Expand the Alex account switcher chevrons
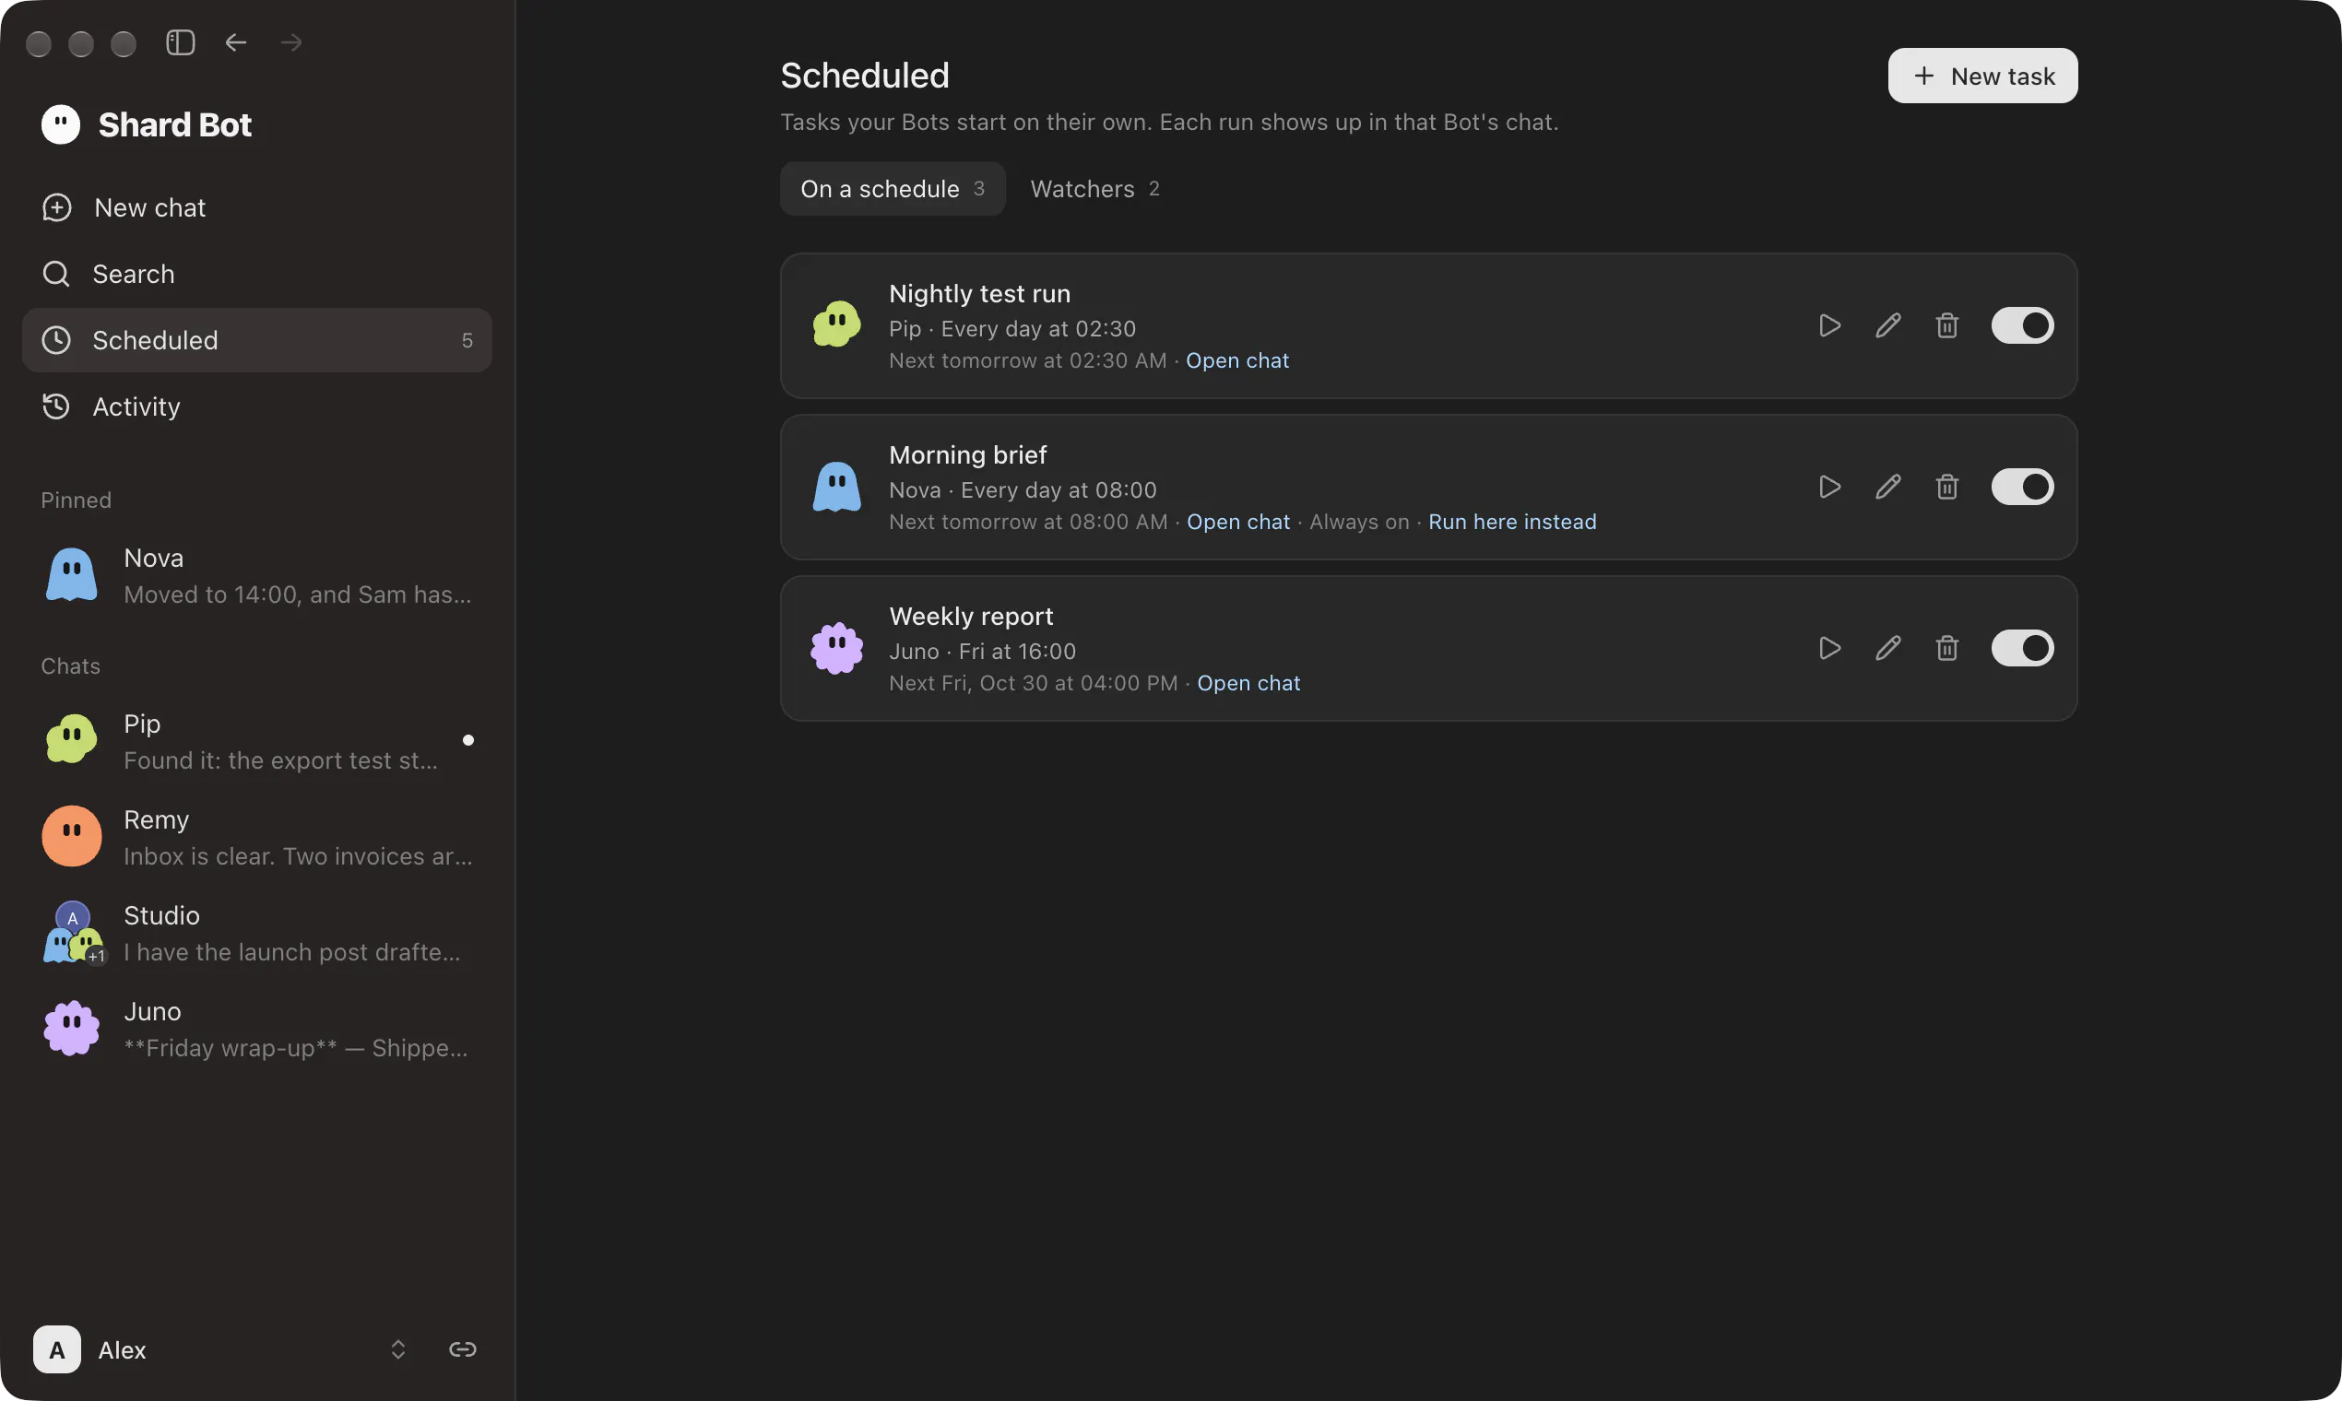Image resolution: width=2342 pixels, height=1401 pixels. (397, 1349)
